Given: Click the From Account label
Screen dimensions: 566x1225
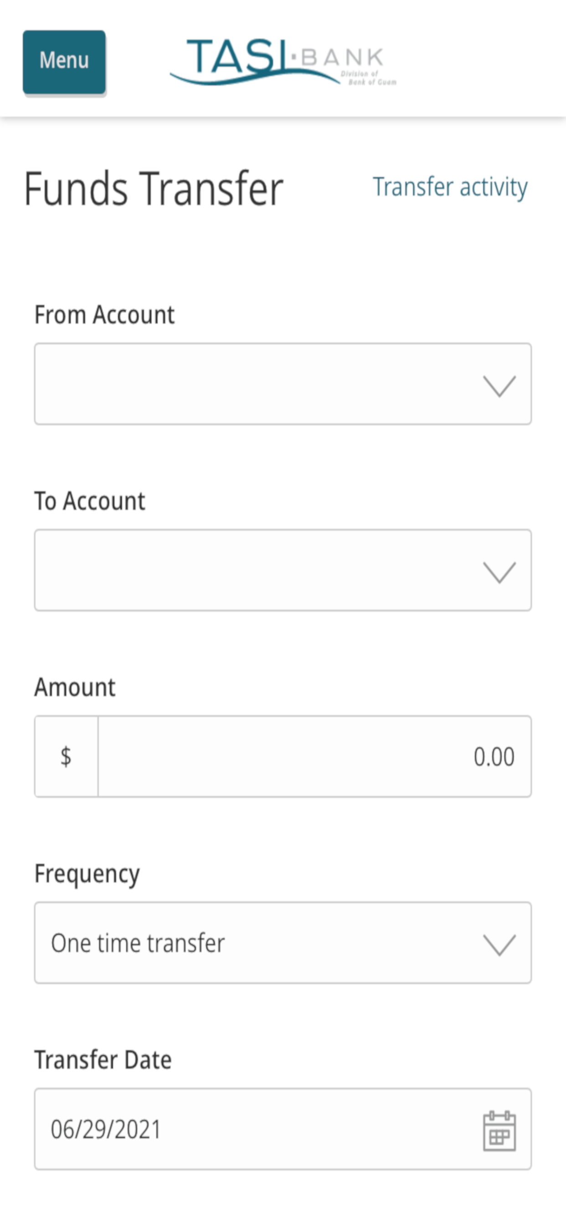Looking at the screenshot, I should (105, 315).
